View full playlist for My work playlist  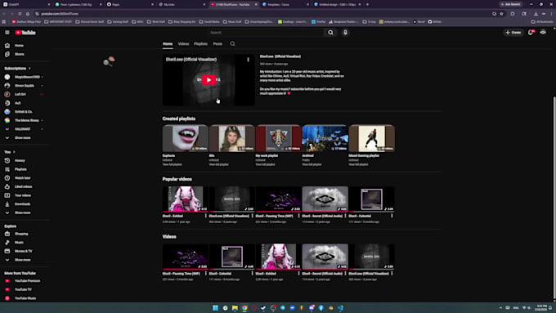265,164
